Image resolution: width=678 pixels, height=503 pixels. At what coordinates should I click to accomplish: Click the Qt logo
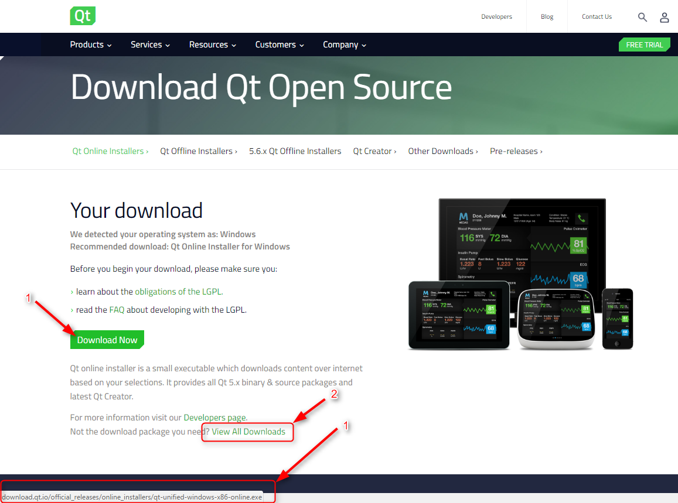[x=82, y=16]
